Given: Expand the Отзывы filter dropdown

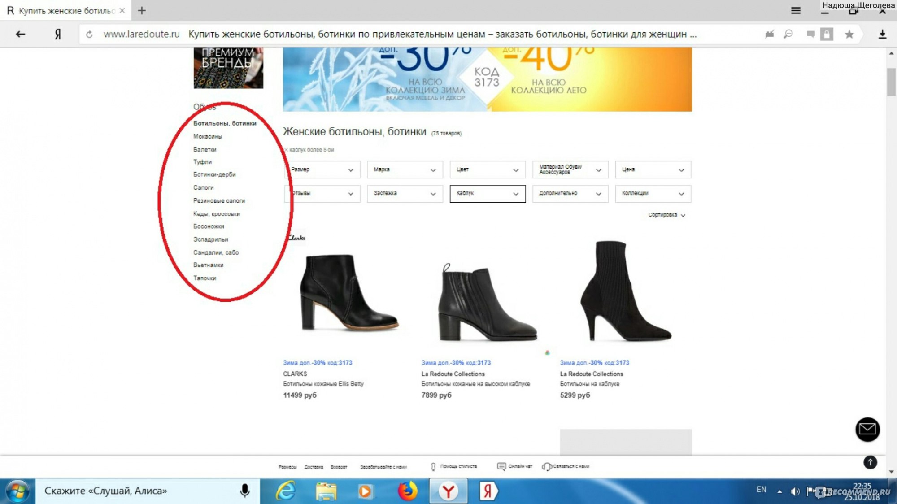Looking at the screenshot, I should pos(322,193).
